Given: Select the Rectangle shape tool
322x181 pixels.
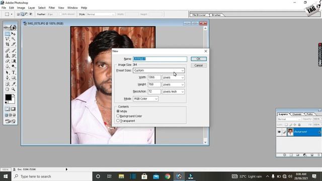Looking at the screenshot, I should point(14,78).
